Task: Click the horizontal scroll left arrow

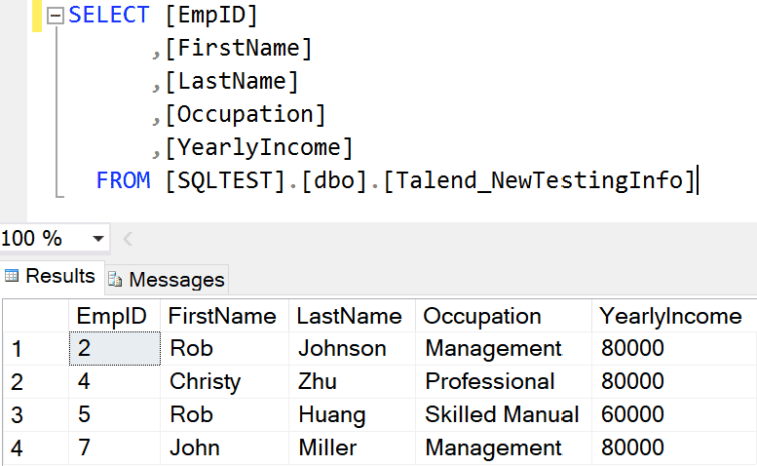Action: (x=128, y=239)
